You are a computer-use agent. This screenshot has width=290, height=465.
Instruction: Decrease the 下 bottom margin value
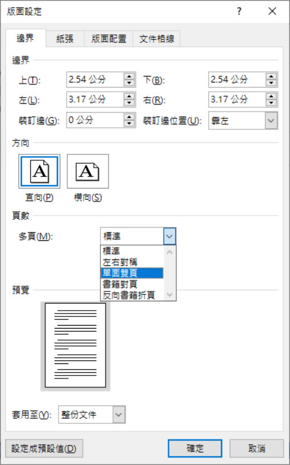pyautogui.click(x=271, y=83)
